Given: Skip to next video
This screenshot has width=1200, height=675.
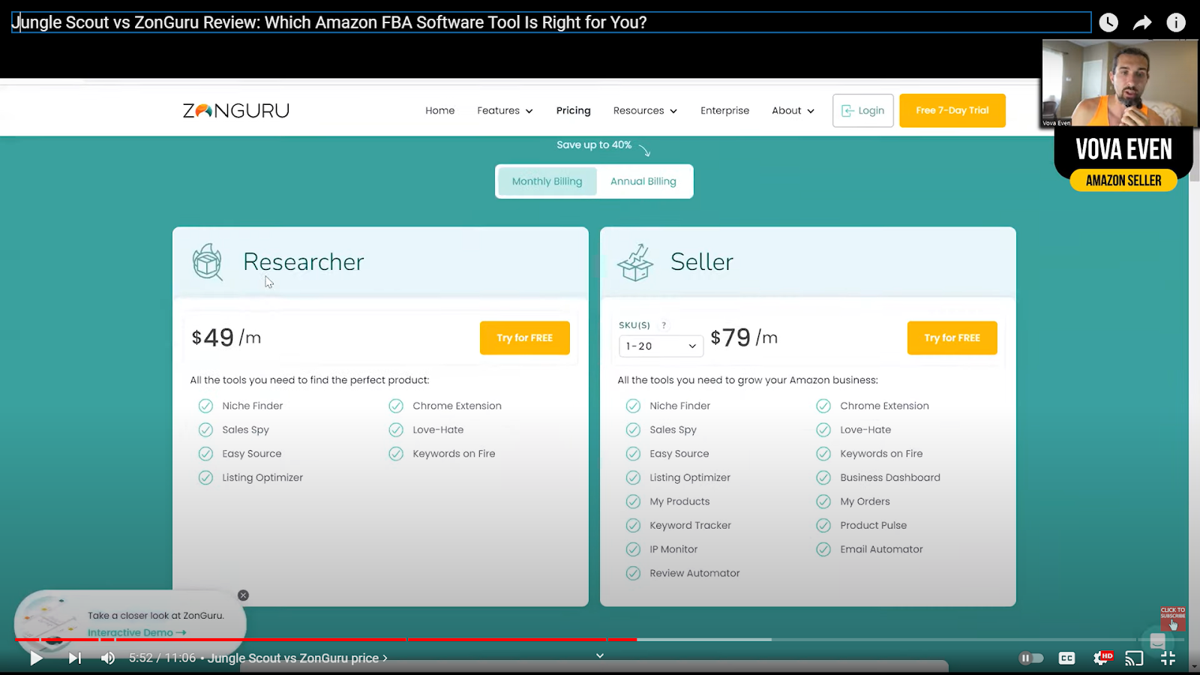Looking at the screenshot, I should [x=74, y=658].
